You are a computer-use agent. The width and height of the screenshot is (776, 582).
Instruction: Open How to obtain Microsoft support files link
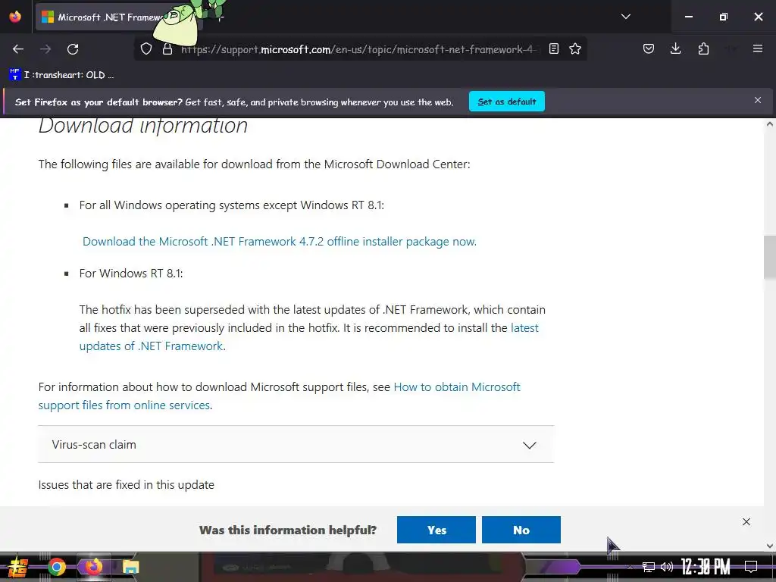279,396
